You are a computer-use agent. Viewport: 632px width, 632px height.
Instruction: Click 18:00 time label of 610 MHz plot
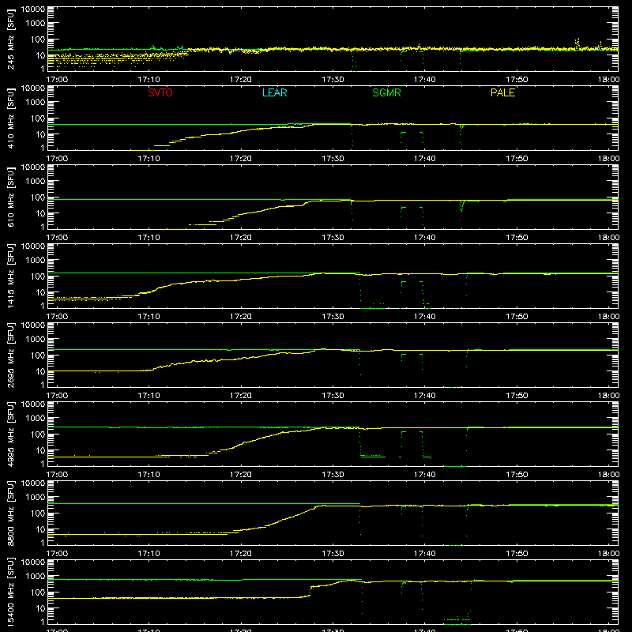[608, 238]
